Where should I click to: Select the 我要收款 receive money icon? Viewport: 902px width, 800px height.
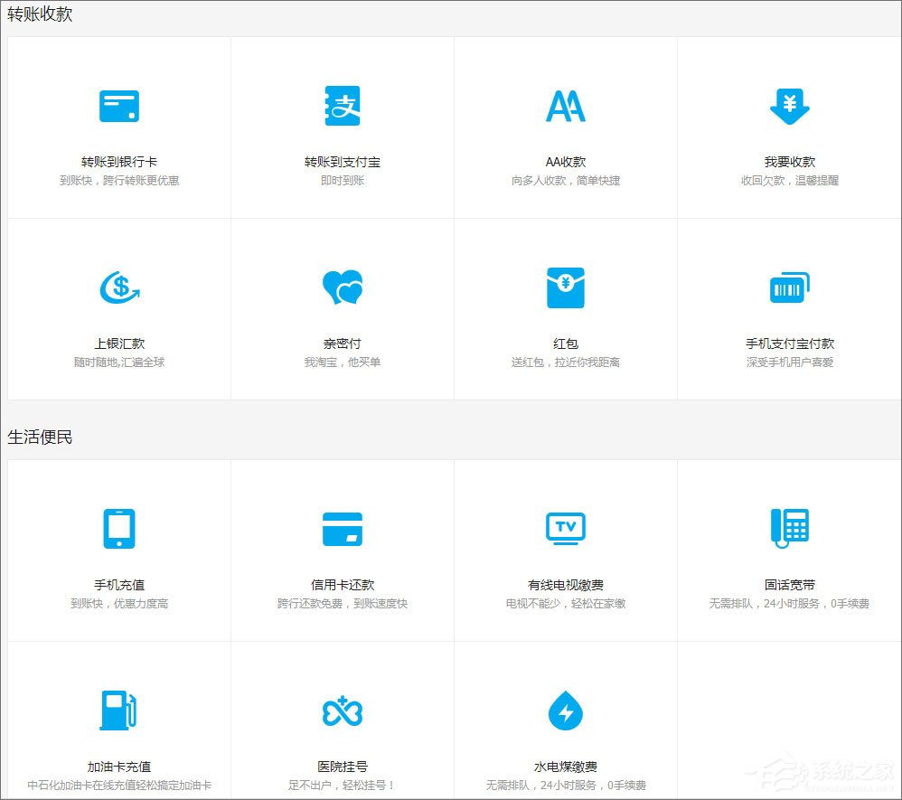tap(788, 105)
